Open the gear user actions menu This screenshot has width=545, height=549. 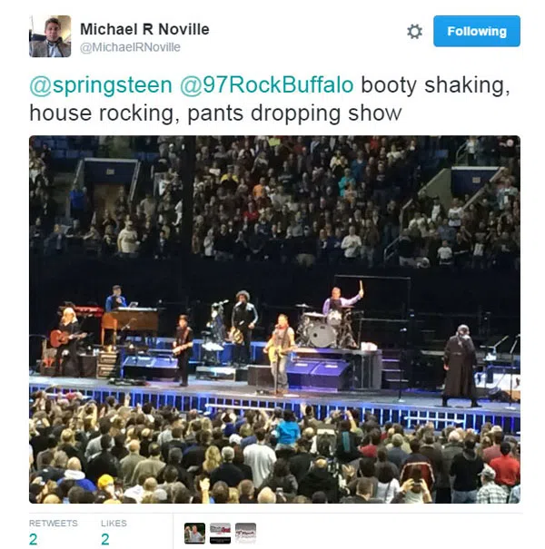[414, 32]
